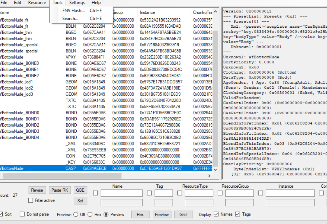The image size is (327, 224).
Task: Select the ICON resource row
Action: pos(106,156)
